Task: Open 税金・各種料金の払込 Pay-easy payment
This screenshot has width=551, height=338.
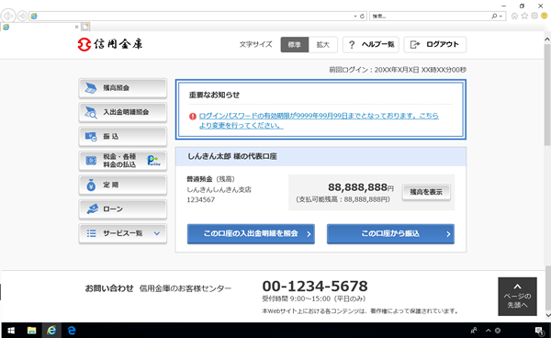Action: coord(123,161)
